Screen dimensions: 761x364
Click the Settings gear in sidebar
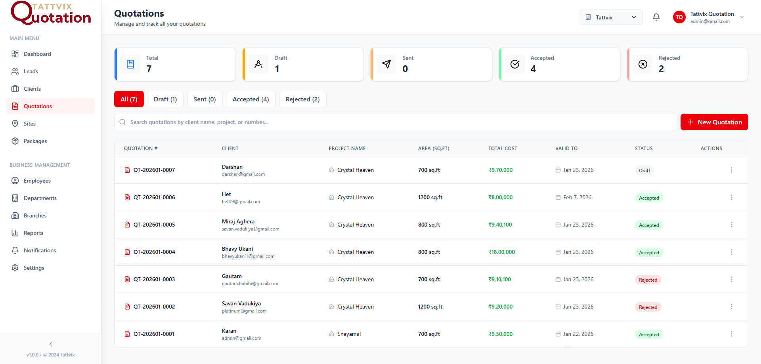[x=15, y=268]
